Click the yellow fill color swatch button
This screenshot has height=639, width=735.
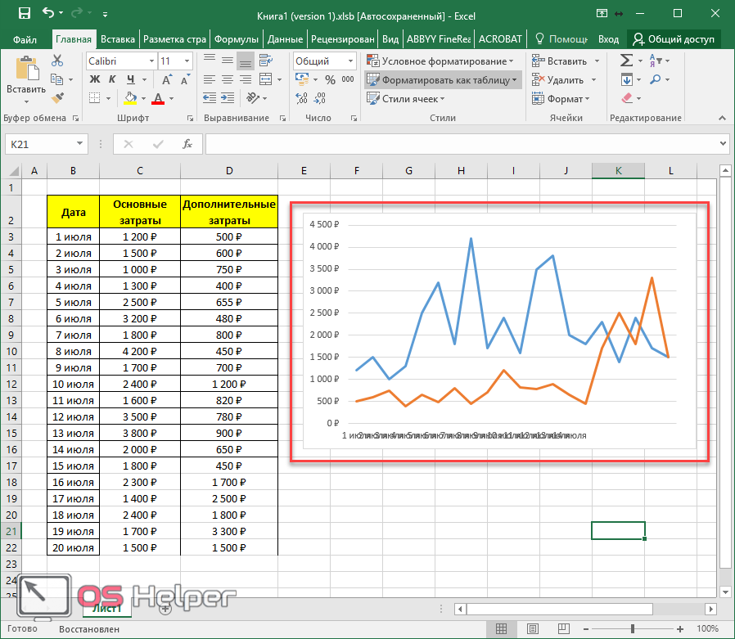click(130, 98)
